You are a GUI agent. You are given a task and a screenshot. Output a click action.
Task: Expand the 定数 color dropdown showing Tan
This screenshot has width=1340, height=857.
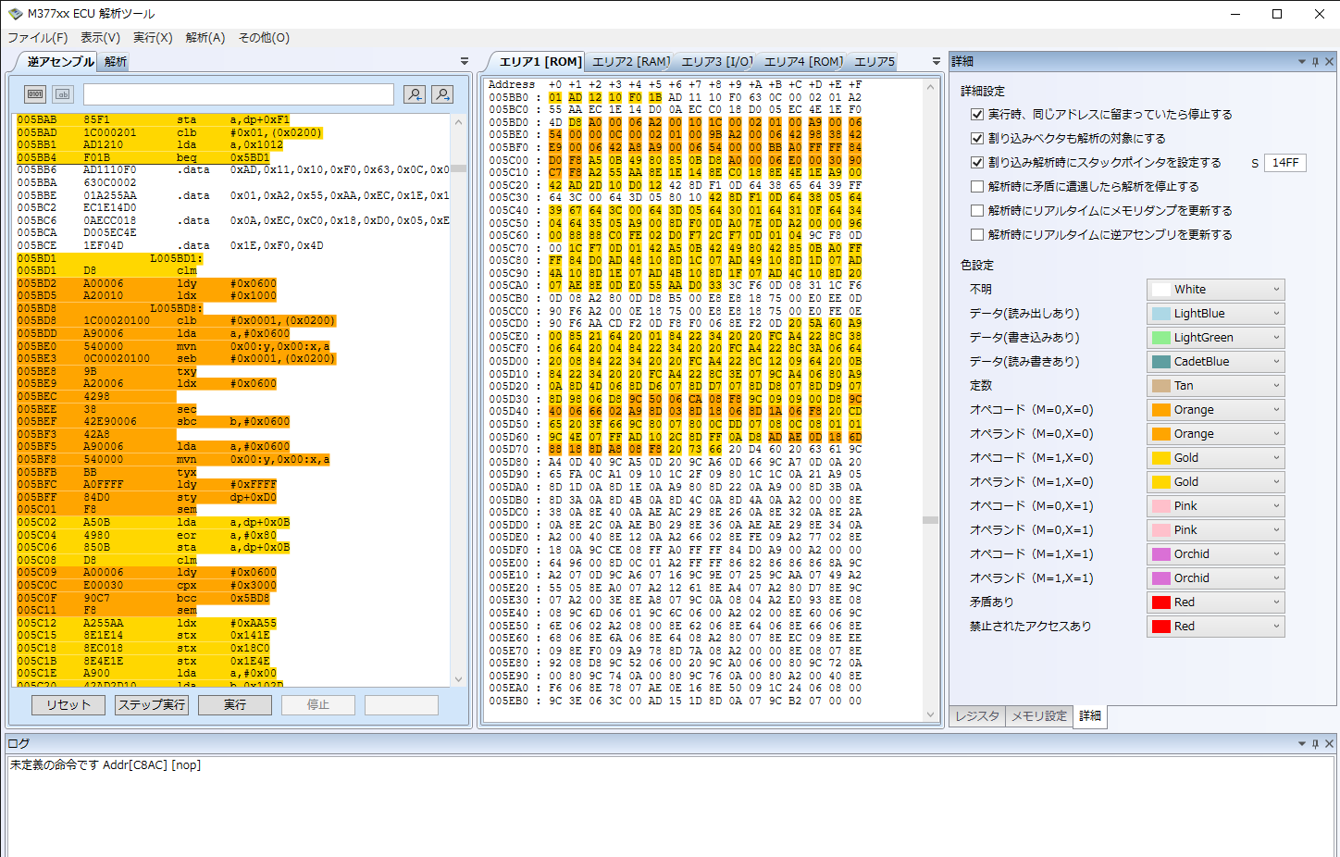[x=1215, y=386]
